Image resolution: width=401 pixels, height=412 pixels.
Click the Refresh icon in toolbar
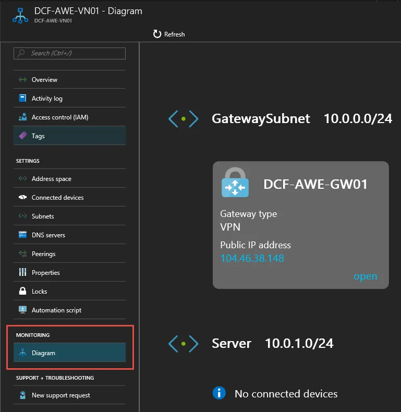pos(157,34)
